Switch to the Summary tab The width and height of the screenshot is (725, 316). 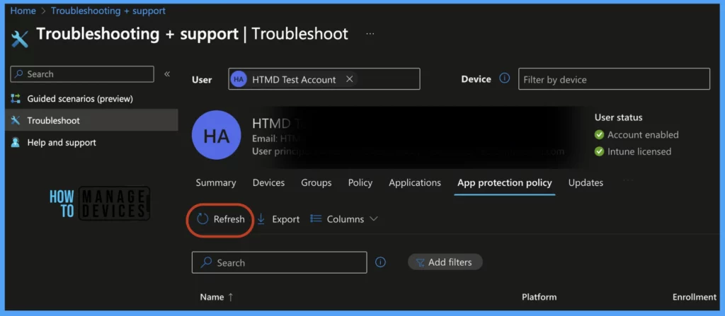coord(216,182)
